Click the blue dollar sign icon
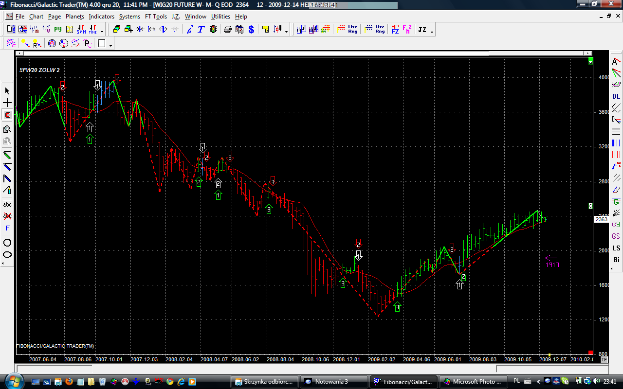Image resolution: width=623 pixels, height=389 pixels. coord(251,30)
